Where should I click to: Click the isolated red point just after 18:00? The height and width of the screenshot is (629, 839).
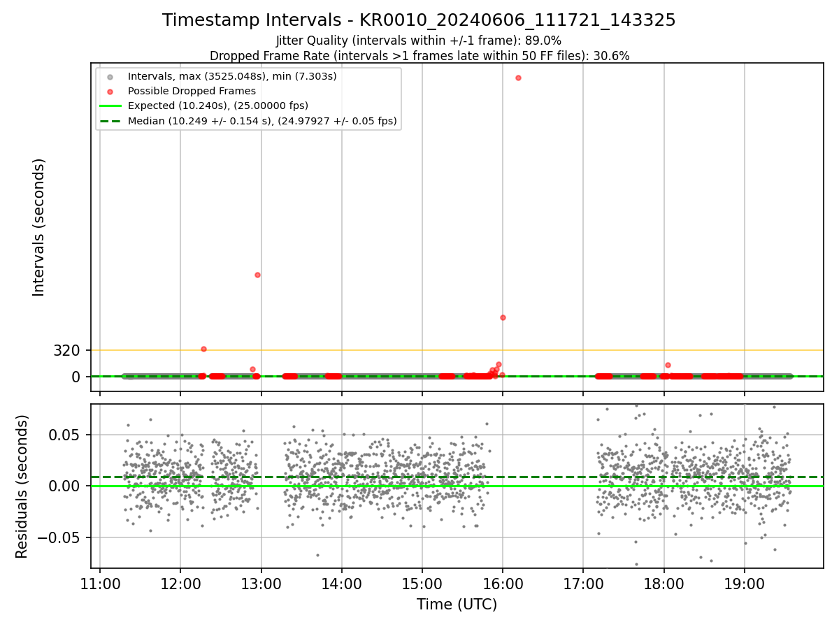[x=668, y=365]
